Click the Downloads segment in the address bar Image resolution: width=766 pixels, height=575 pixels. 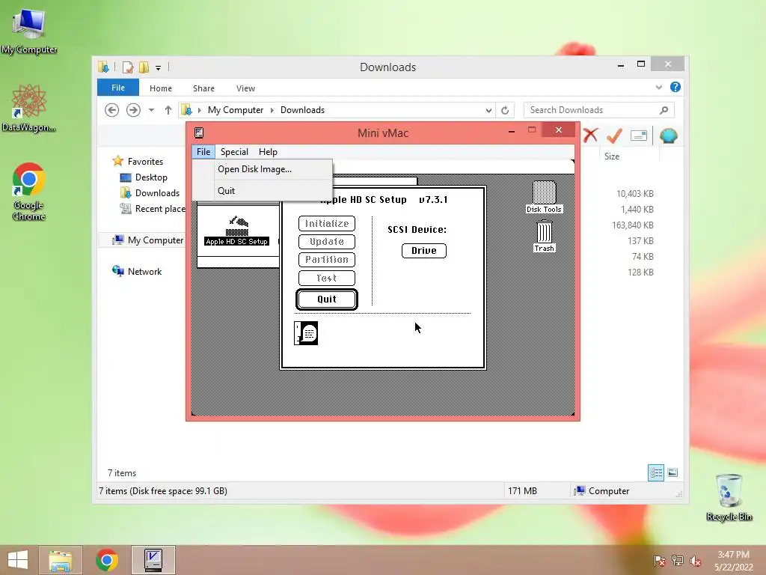302,110
